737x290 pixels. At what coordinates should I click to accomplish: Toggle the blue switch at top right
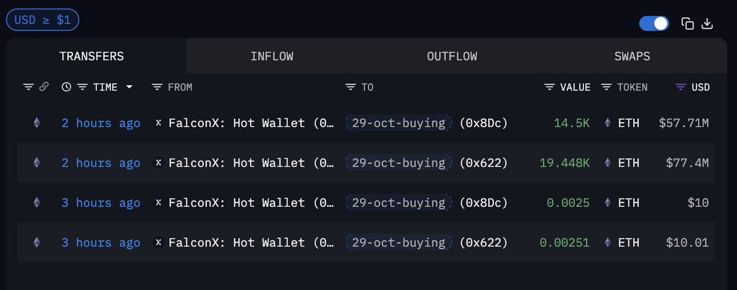pyautogui.click(x=654, y=24)
